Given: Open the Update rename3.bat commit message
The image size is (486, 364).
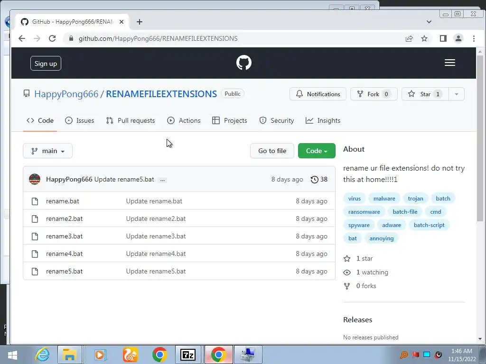Looking at the screenshot, I should coord(156,236).
